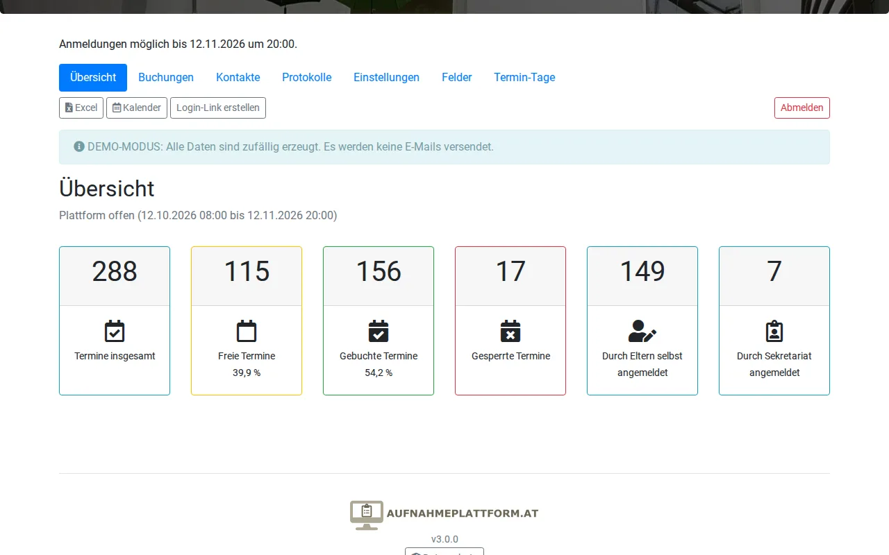Click the calendar-check icon above Termine insgesamt
889x555 pixels.
115,332
